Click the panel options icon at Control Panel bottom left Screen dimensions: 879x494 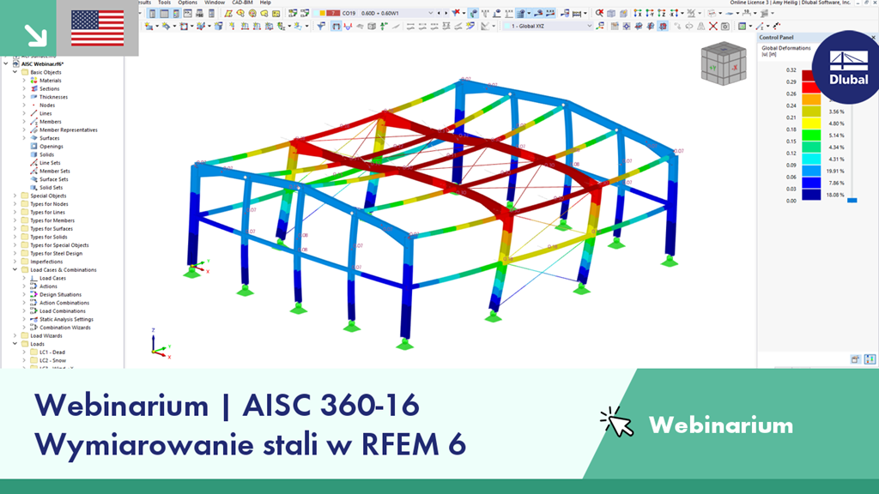[855, 359]
